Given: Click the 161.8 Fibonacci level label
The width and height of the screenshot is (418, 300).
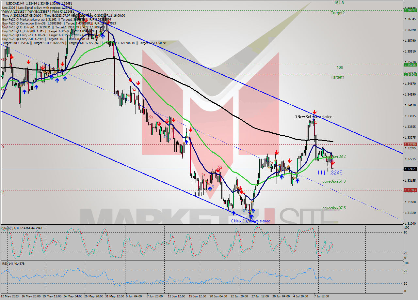Looking at the screenshot, I should (339, 3).
